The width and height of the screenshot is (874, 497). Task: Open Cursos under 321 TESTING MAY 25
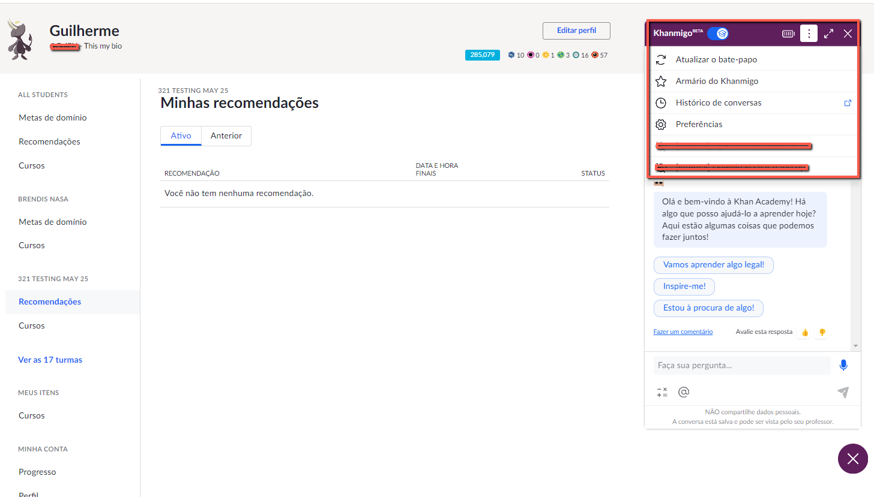(x=32, y=326)
